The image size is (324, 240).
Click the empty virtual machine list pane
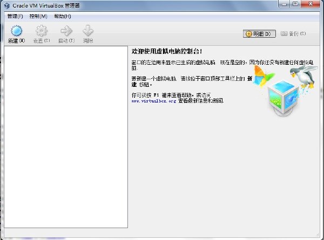66,137
